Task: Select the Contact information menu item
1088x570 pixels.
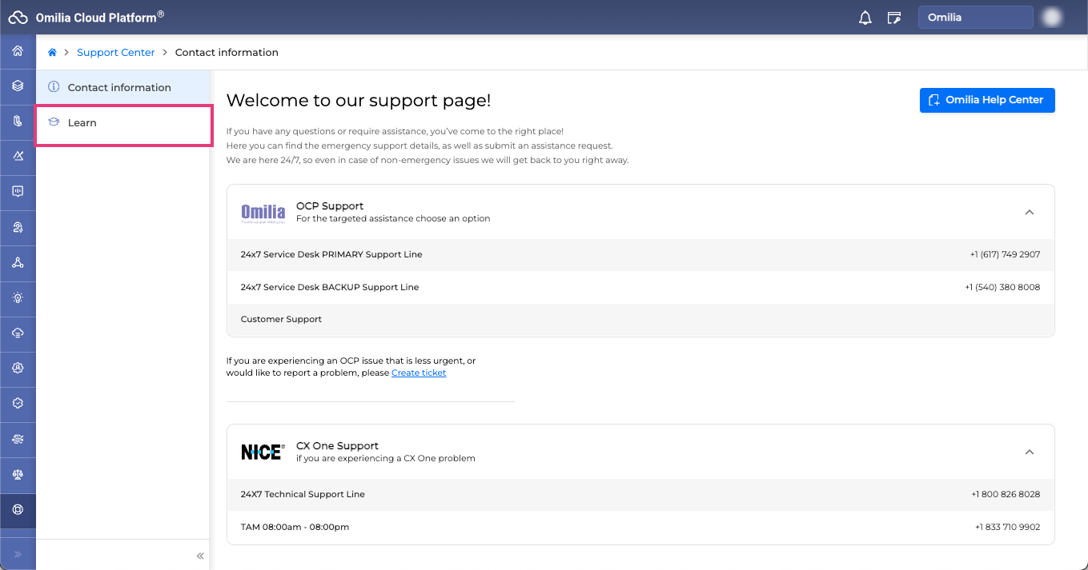Action: 119,87
